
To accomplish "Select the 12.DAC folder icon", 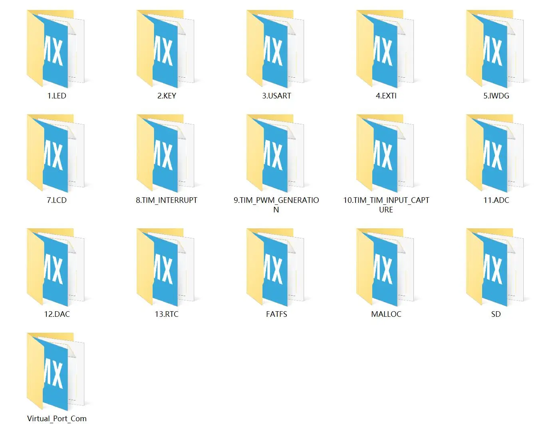I will (x=56, y=267).
